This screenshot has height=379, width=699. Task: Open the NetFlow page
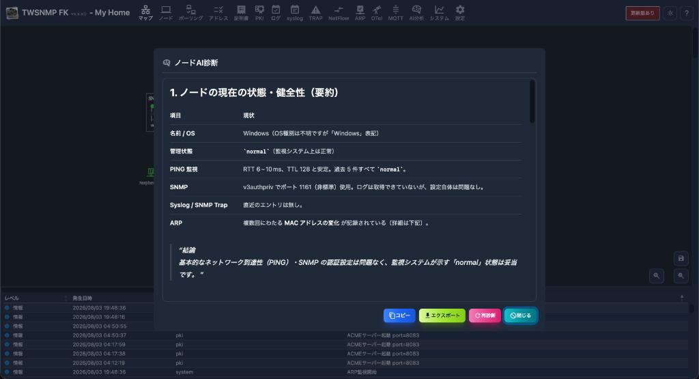(339, 12)
